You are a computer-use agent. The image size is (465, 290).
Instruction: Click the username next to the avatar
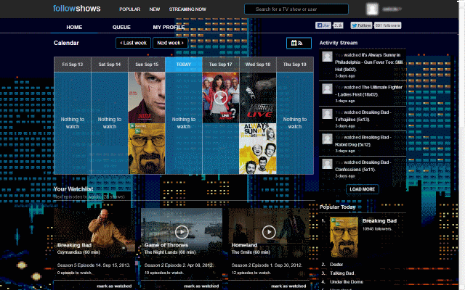point(392,9)
